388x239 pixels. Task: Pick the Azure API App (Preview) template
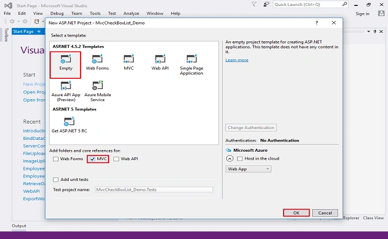(66, 91)
